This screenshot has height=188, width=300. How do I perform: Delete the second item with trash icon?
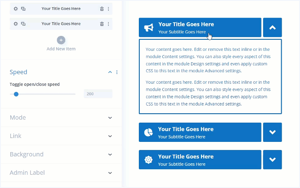tap(102, 24)
